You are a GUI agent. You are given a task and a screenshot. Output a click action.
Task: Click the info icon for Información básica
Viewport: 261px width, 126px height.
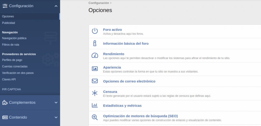click(x=95, y=44)
